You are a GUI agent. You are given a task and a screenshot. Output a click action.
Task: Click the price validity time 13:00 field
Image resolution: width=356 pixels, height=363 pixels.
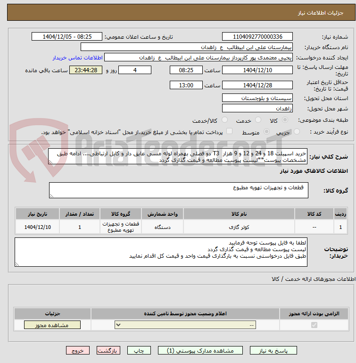[186, 85]
